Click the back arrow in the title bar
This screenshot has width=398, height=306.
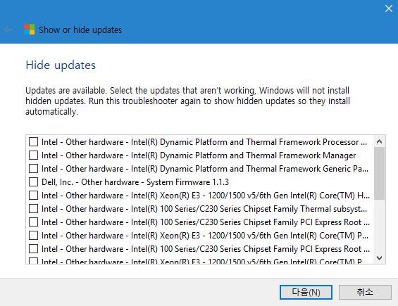(8, 30)
